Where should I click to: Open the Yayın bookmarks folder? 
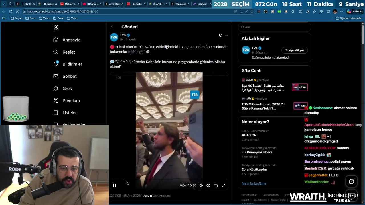[x=58, y=18]
